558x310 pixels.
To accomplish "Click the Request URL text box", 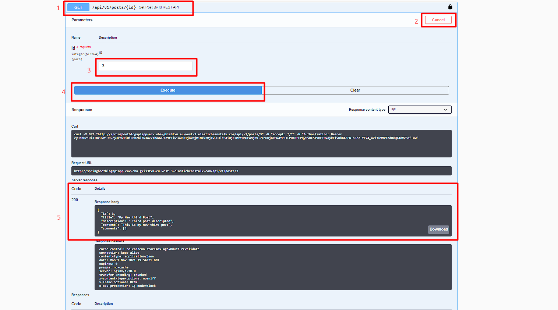I will click(x=261, y=171).
